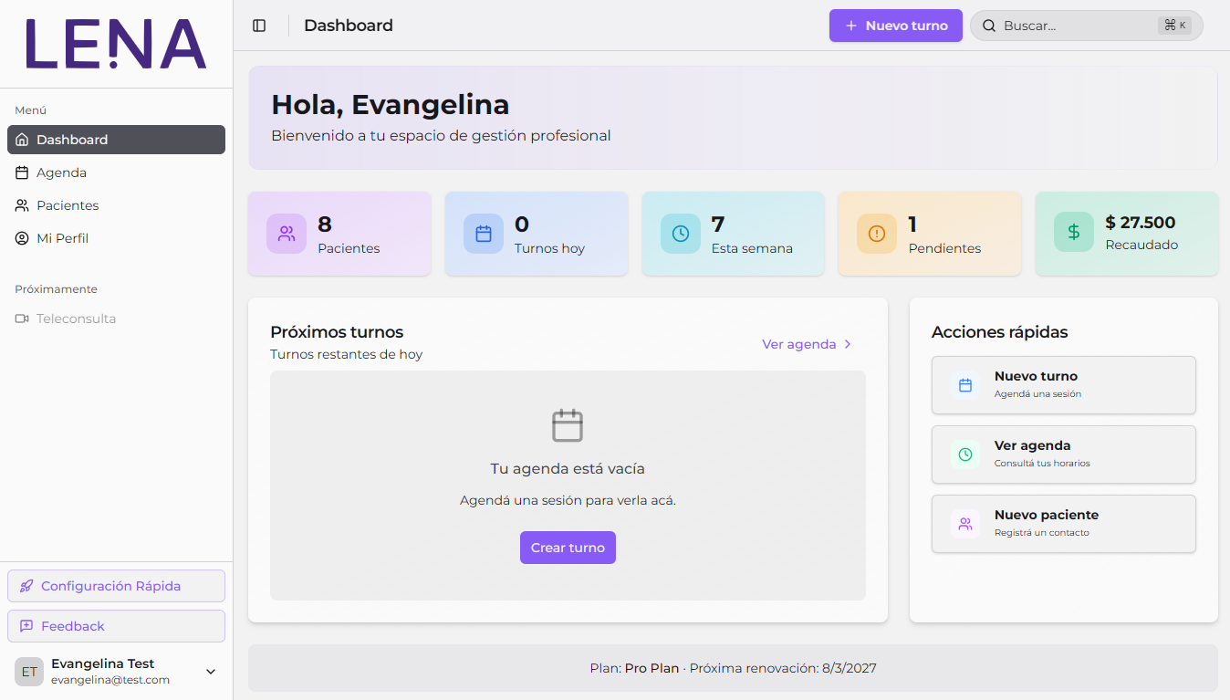Click the rocket icon in Configuración Rápida
Image resolution: width=1230 pixels, height=700 pixels.
point(26,586)
